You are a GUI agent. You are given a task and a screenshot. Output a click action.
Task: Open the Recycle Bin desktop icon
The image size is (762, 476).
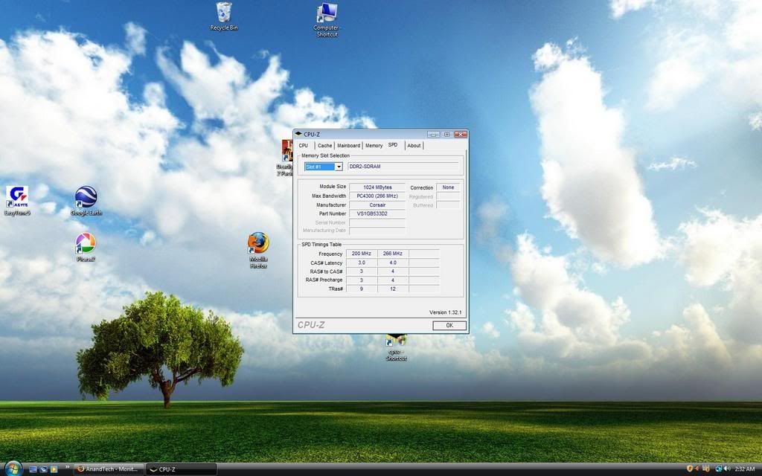click(223, 16)
